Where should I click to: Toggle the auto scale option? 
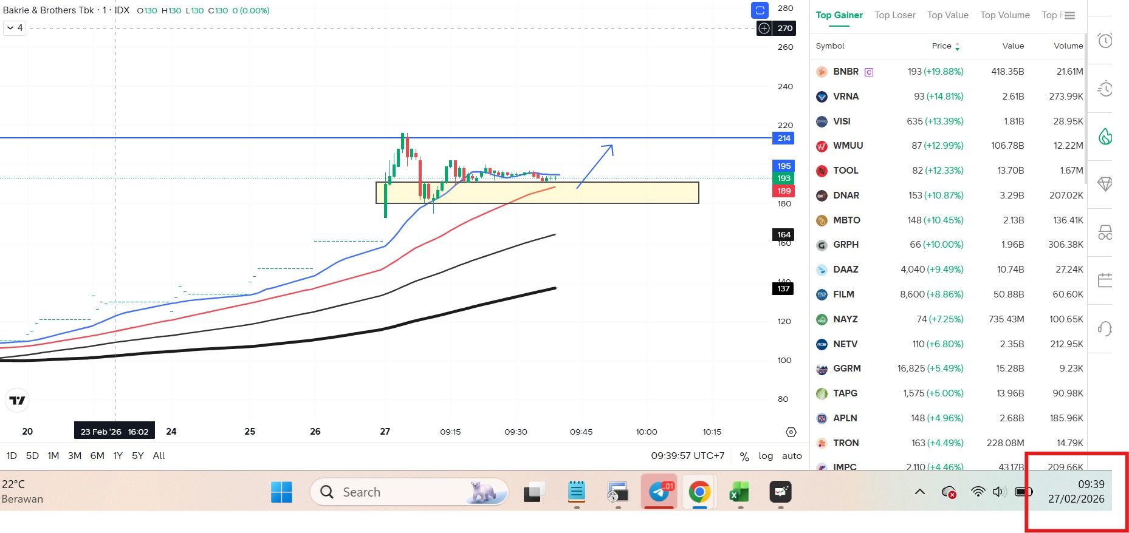792,456
